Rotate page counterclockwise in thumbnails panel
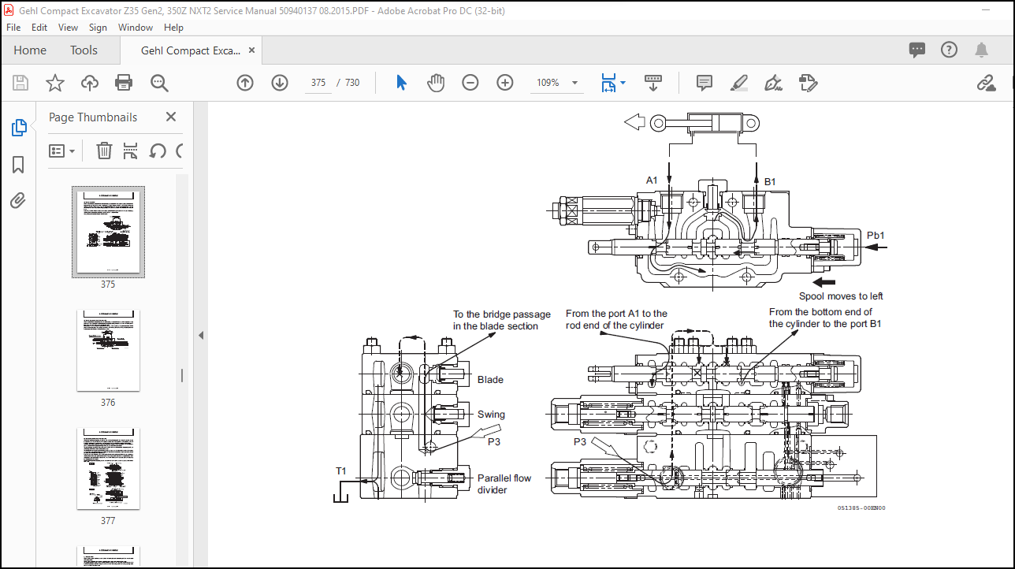 [158, 151]
